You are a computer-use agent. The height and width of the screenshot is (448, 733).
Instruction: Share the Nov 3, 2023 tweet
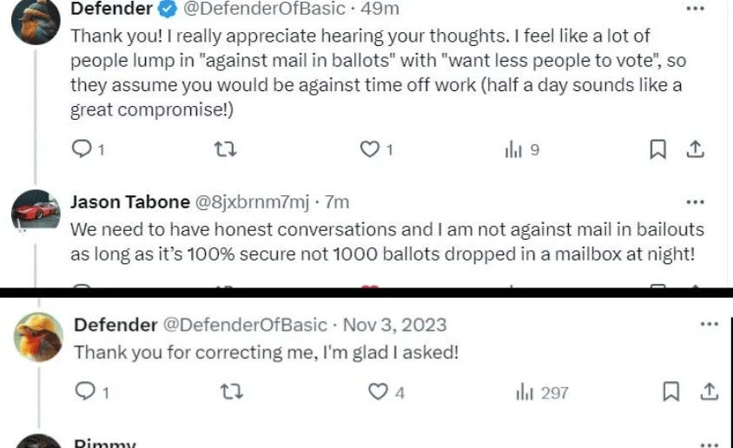coord(709,392)
